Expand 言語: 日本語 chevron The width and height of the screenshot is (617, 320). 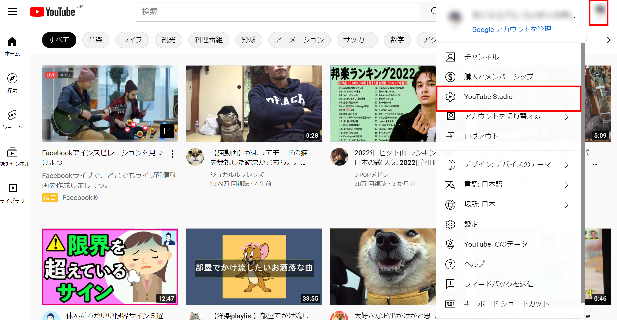pyautogui.click(x=567, y=185)
